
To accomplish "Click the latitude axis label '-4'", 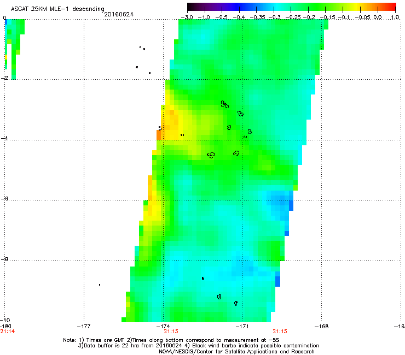I will pos(4,138).
